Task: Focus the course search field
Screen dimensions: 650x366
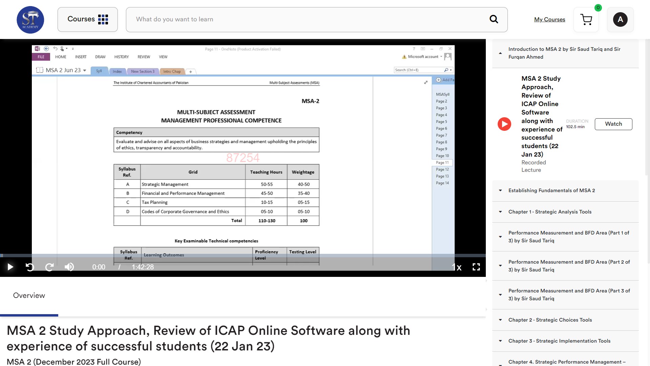Action: tap(305, 19)
